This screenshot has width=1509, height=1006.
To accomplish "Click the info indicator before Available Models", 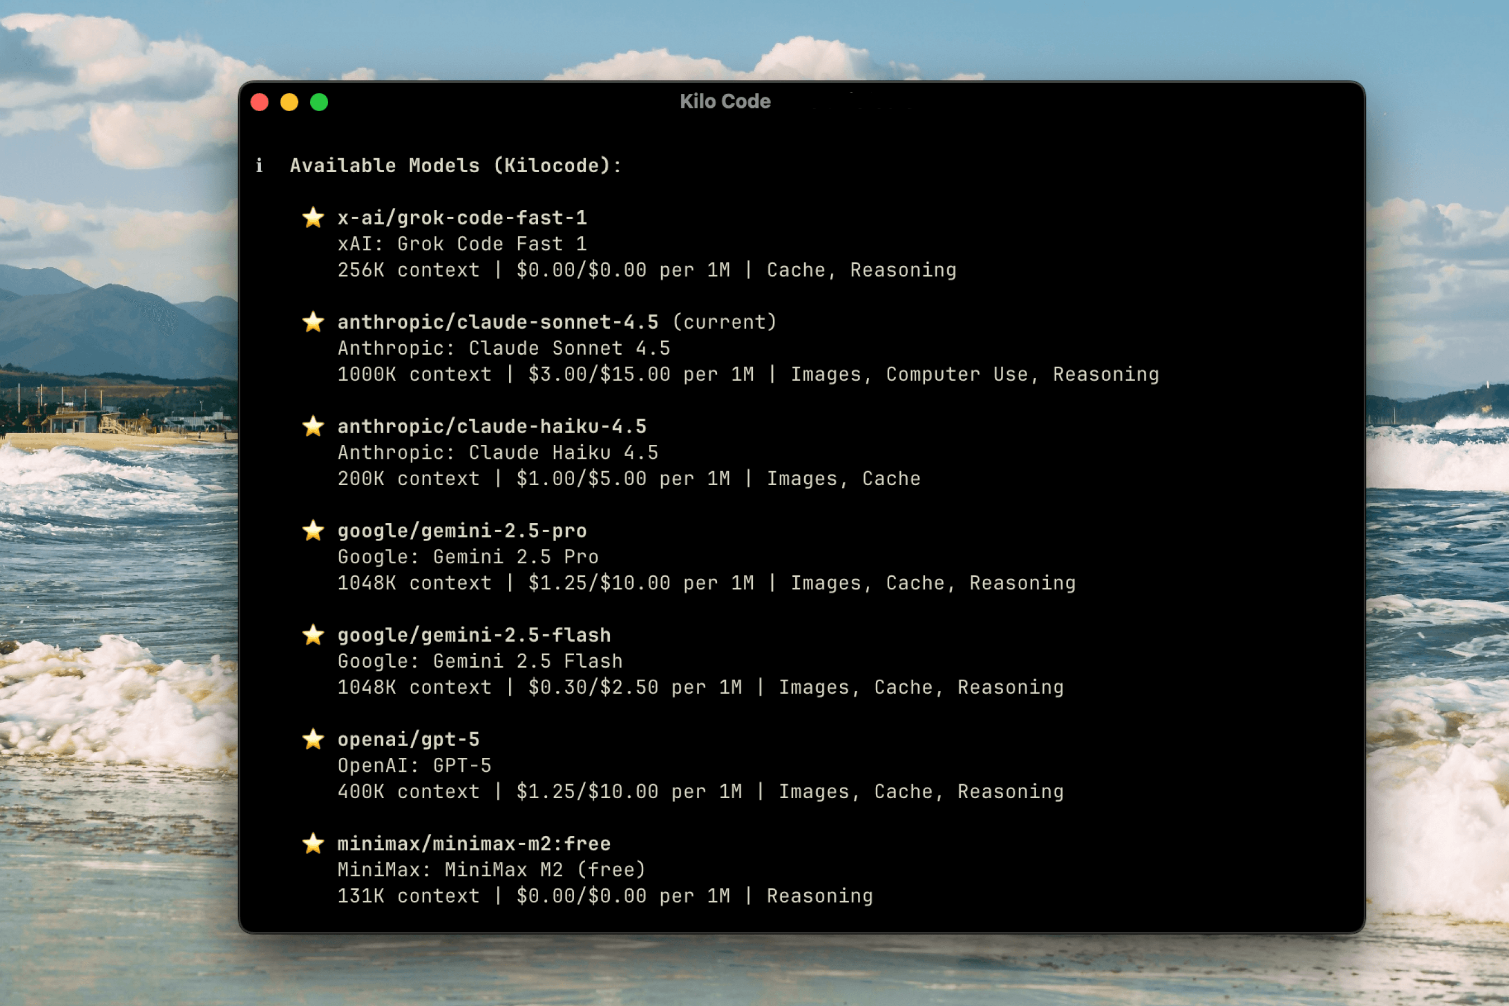I will tap(259, 165).
